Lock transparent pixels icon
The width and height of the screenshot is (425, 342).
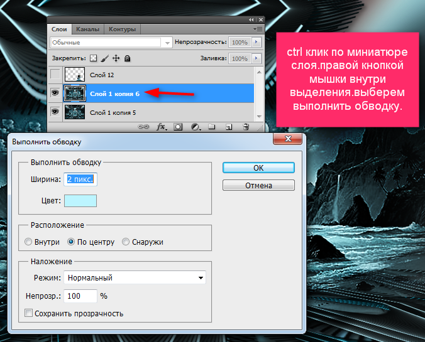(x=93, y=58)
